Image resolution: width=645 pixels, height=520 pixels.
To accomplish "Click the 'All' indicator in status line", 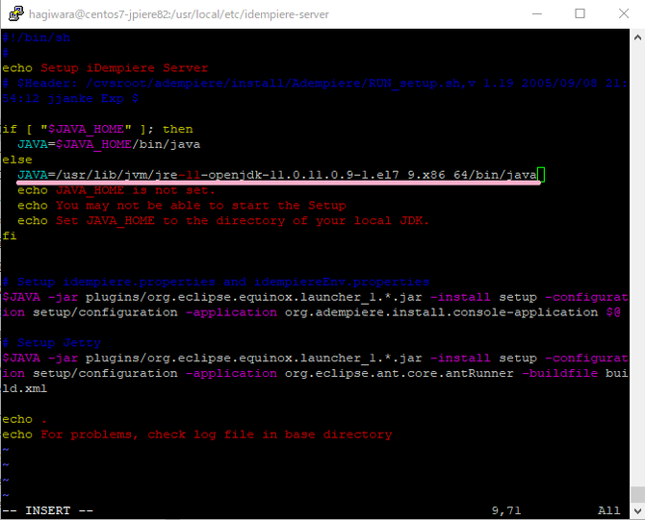I will tap(608, 510).
